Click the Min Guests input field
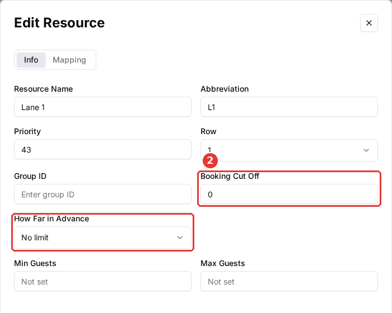The width and height of the screenshot is (392, 313). [x=102, y=281]
